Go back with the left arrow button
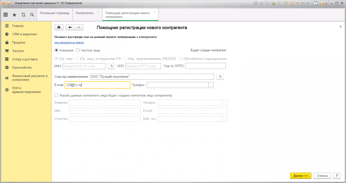The height and width of the screenshot is (183, 346). click(x=70, y=27)
